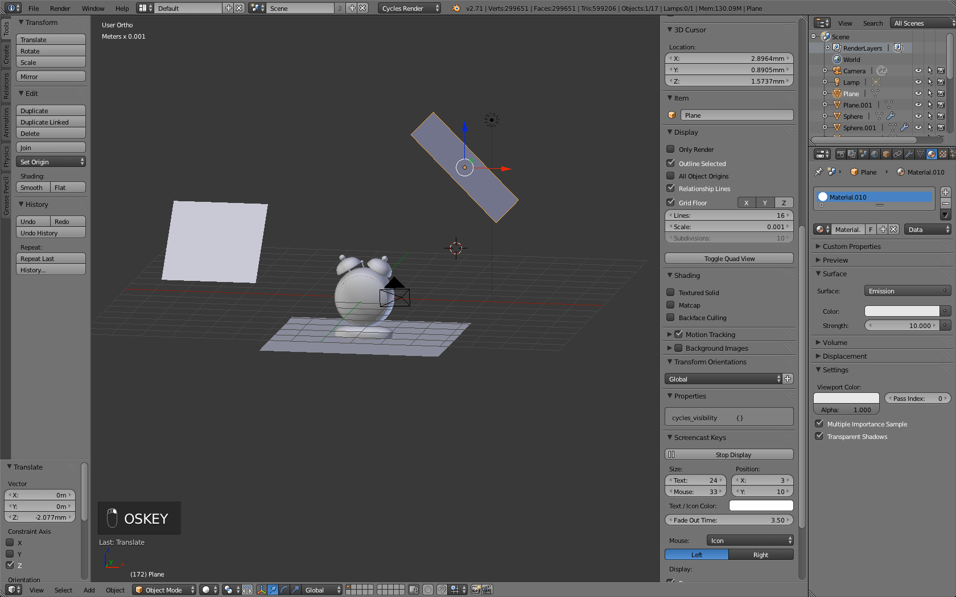
Task: Switch to the Create tab in tool shelf
Action: coord(6,55)
